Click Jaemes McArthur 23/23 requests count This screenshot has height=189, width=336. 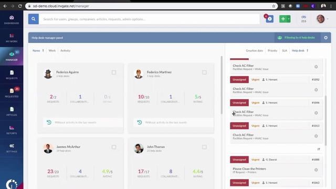coord(53,173)
